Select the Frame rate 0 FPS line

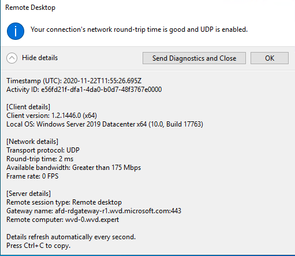pyautogui.click(x=32, y=176)
